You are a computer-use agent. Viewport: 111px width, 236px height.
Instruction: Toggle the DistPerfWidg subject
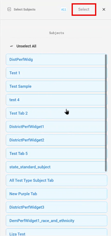(56, 59)
